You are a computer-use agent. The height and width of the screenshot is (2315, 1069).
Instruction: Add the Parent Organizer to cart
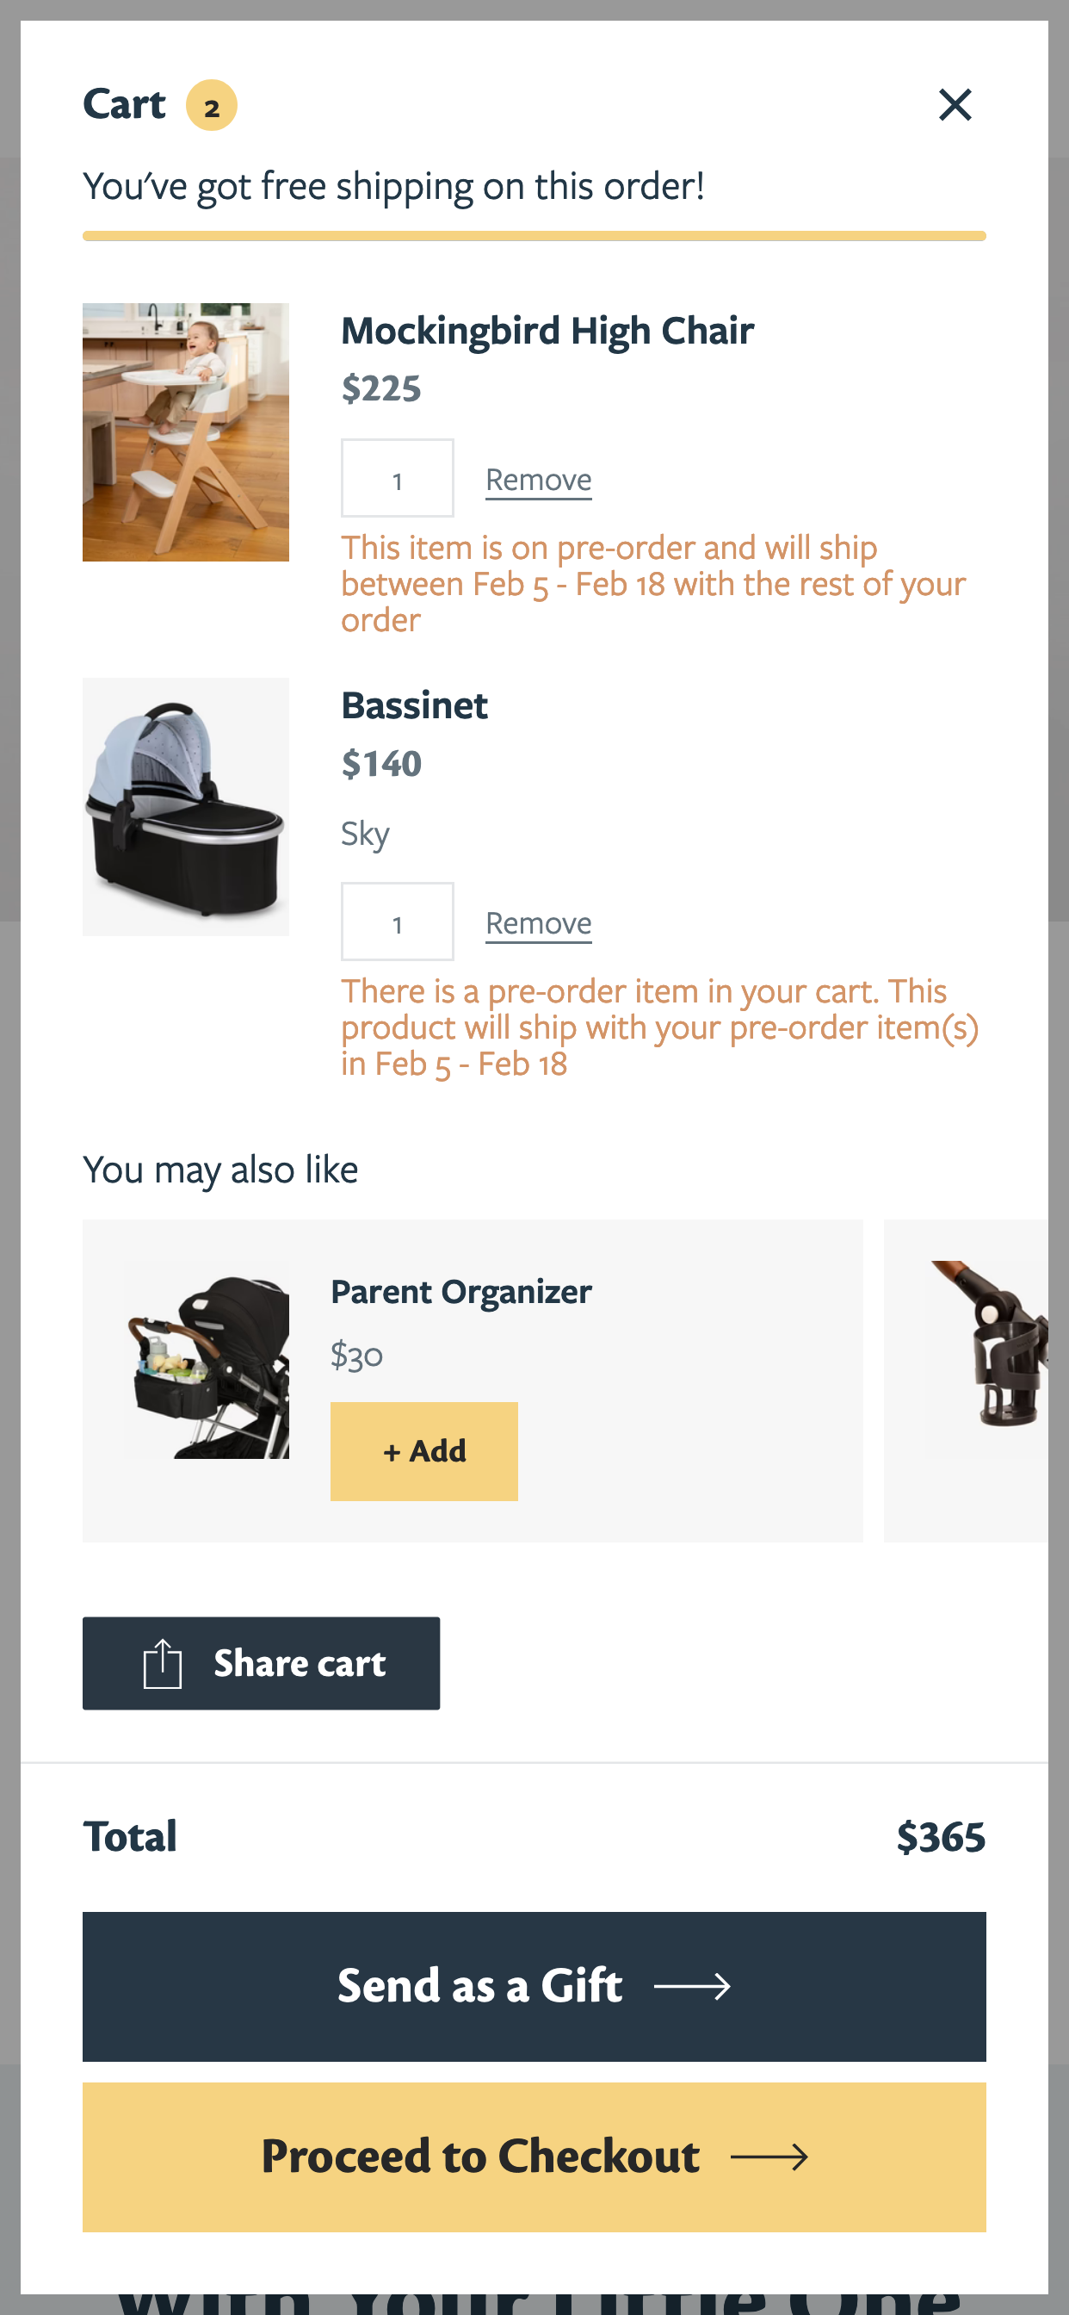tap(424, 1450)
